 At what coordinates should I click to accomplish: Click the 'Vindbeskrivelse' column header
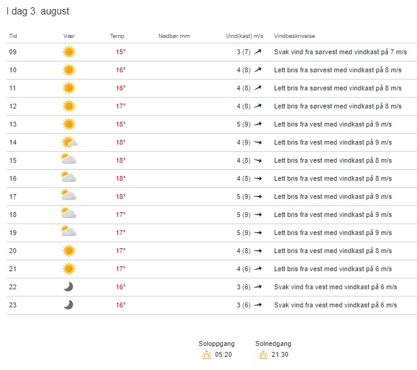(294, 36)
